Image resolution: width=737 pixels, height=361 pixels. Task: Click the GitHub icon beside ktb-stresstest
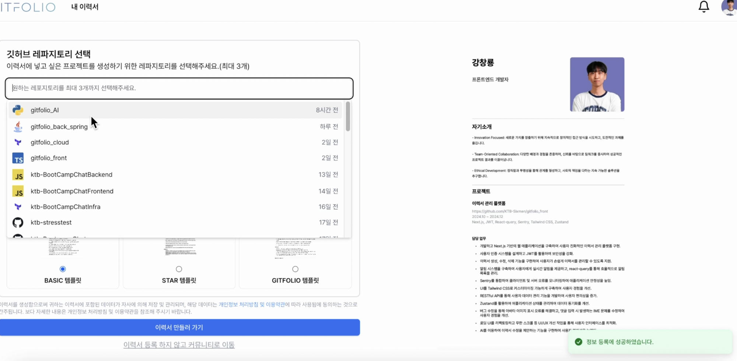pos(18,222)
